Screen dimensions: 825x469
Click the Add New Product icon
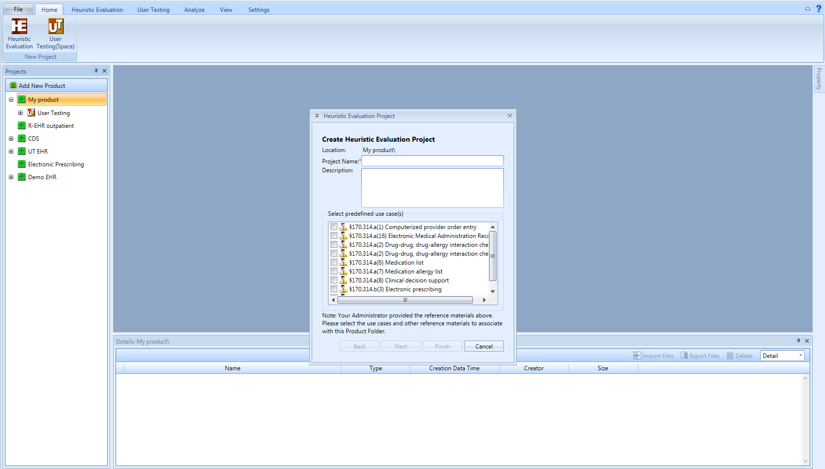click(13, 85)
